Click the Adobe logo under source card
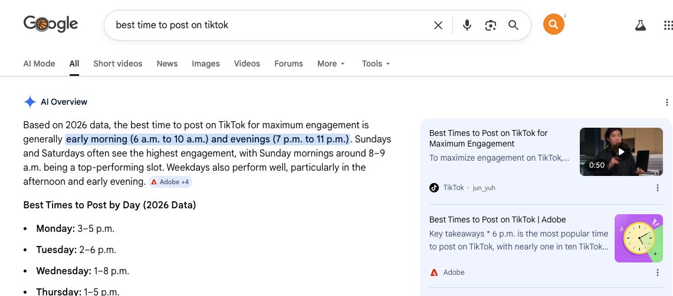This screenshot has height=296, width=673. (x=434, y=272)
